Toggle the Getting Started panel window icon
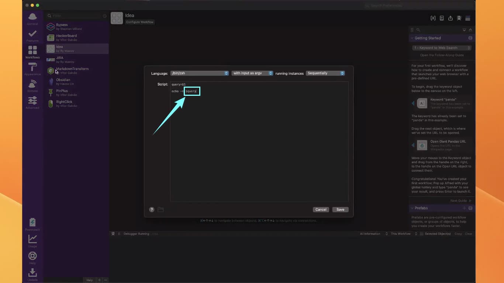 470,38
